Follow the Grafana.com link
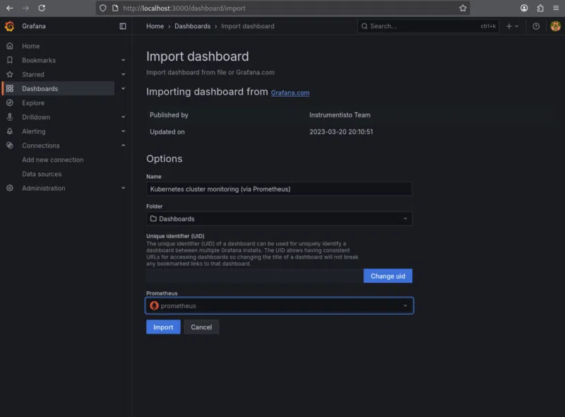This screenshot has height=417, width=565. pos(290,93)
